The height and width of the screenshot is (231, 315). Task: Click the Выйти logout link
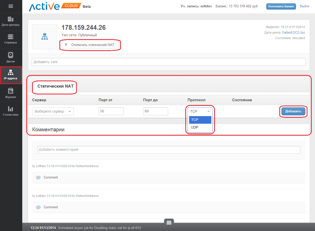click(304, 6)
